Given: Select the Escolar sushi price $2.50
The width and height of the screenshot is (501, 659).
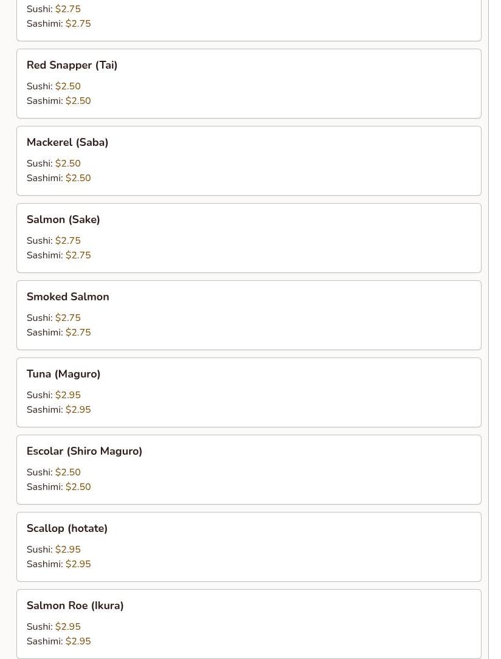Looking at the screenshot, I should [x=67, y=472].
